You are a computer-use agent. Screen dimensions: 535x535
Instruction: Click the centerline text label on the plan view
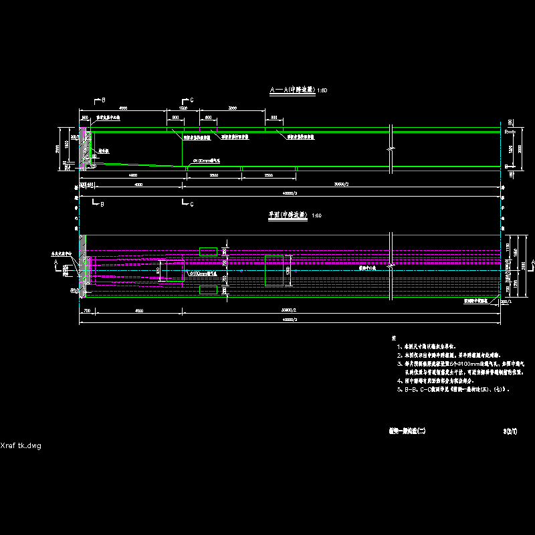click(367, 268)
